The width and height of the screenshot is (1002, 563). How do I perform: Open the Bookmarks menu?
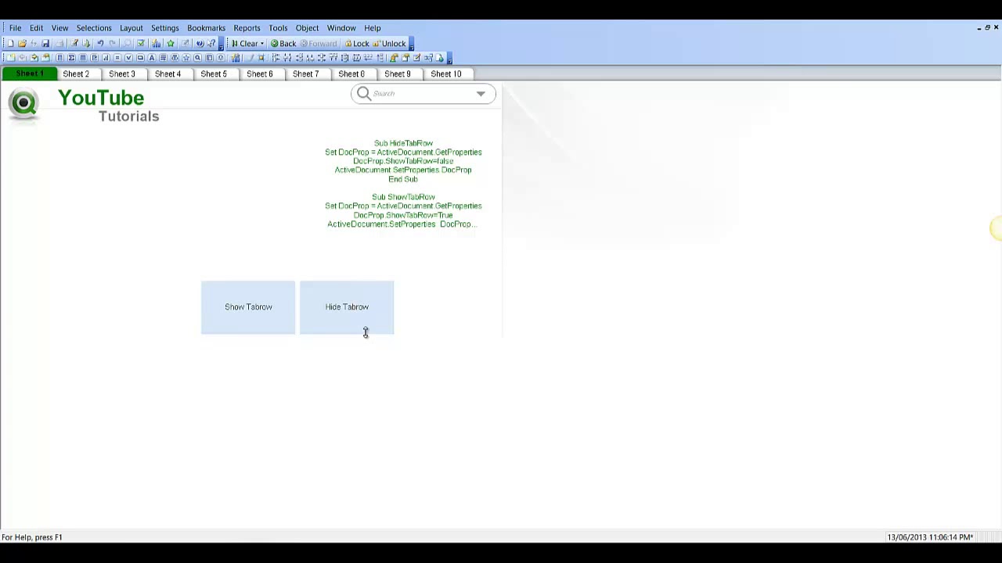pyautogui.click(x=206, y=28)
